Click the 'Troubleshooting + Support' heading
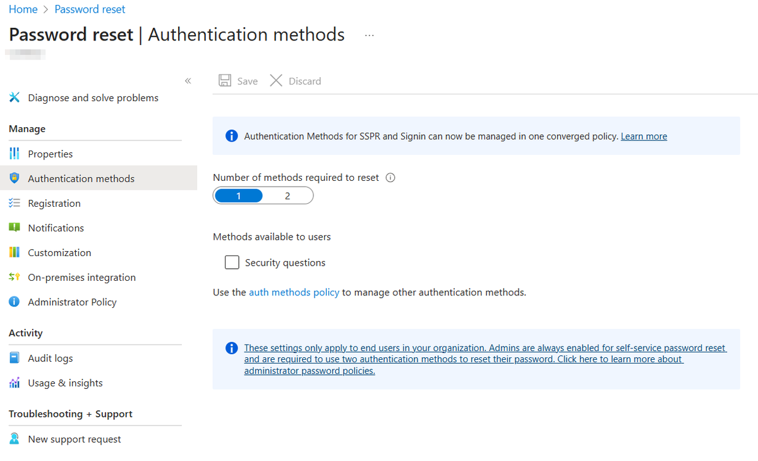This screenshot has width=758, height=461. click(71, 414)
